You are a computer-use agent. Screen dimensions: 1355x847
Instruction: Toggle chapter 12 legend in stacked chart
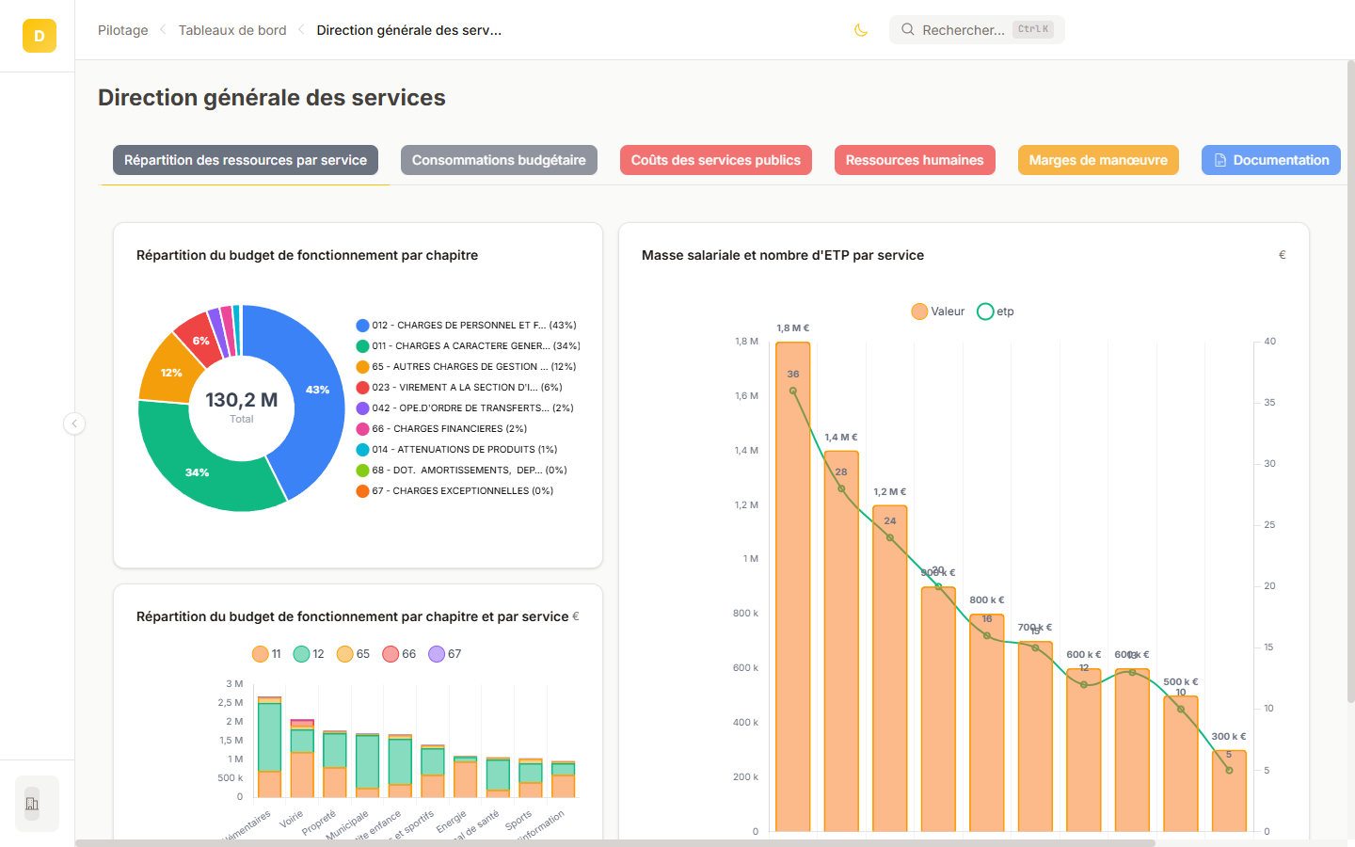[x=309, y=654]
